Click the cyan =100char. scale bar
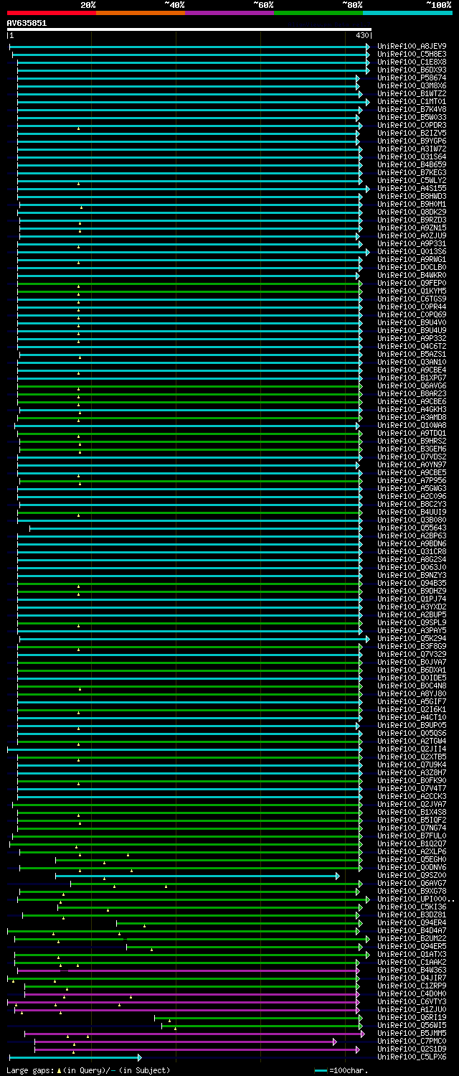This screenshot has width=459, height=1076. click(x=321, y=1070)
